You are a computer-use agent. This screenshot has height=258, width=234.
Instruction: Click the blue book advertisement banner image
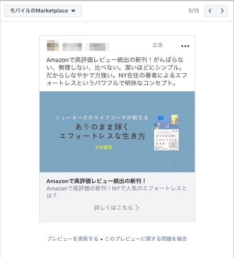(x=117, y=132)
